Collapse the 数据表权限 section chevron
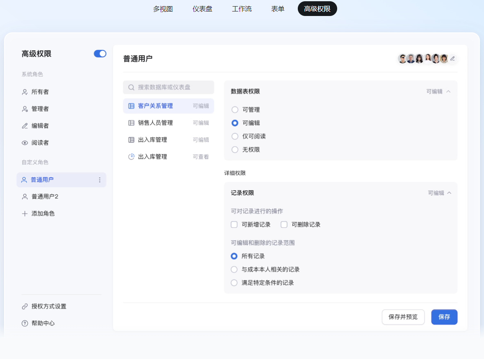The height and width of the screenshot is (359, 484). [448, 91]
